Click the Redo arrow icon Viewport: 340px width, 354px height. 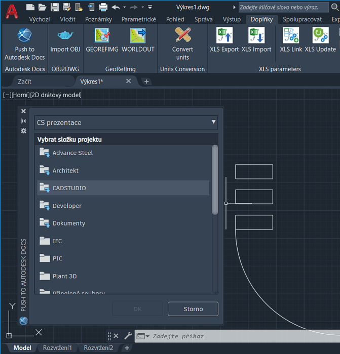click(x=133, y=7)
